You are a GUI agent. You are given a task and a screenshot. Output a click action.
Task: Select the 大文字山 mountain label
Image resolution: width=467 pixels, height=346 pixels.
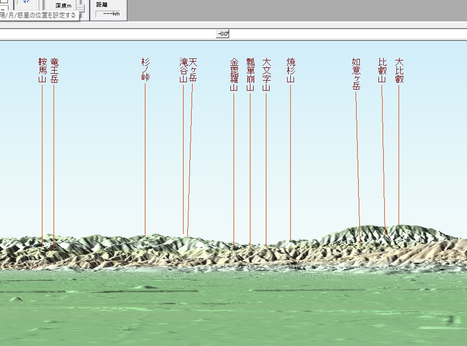click(266, 75)
